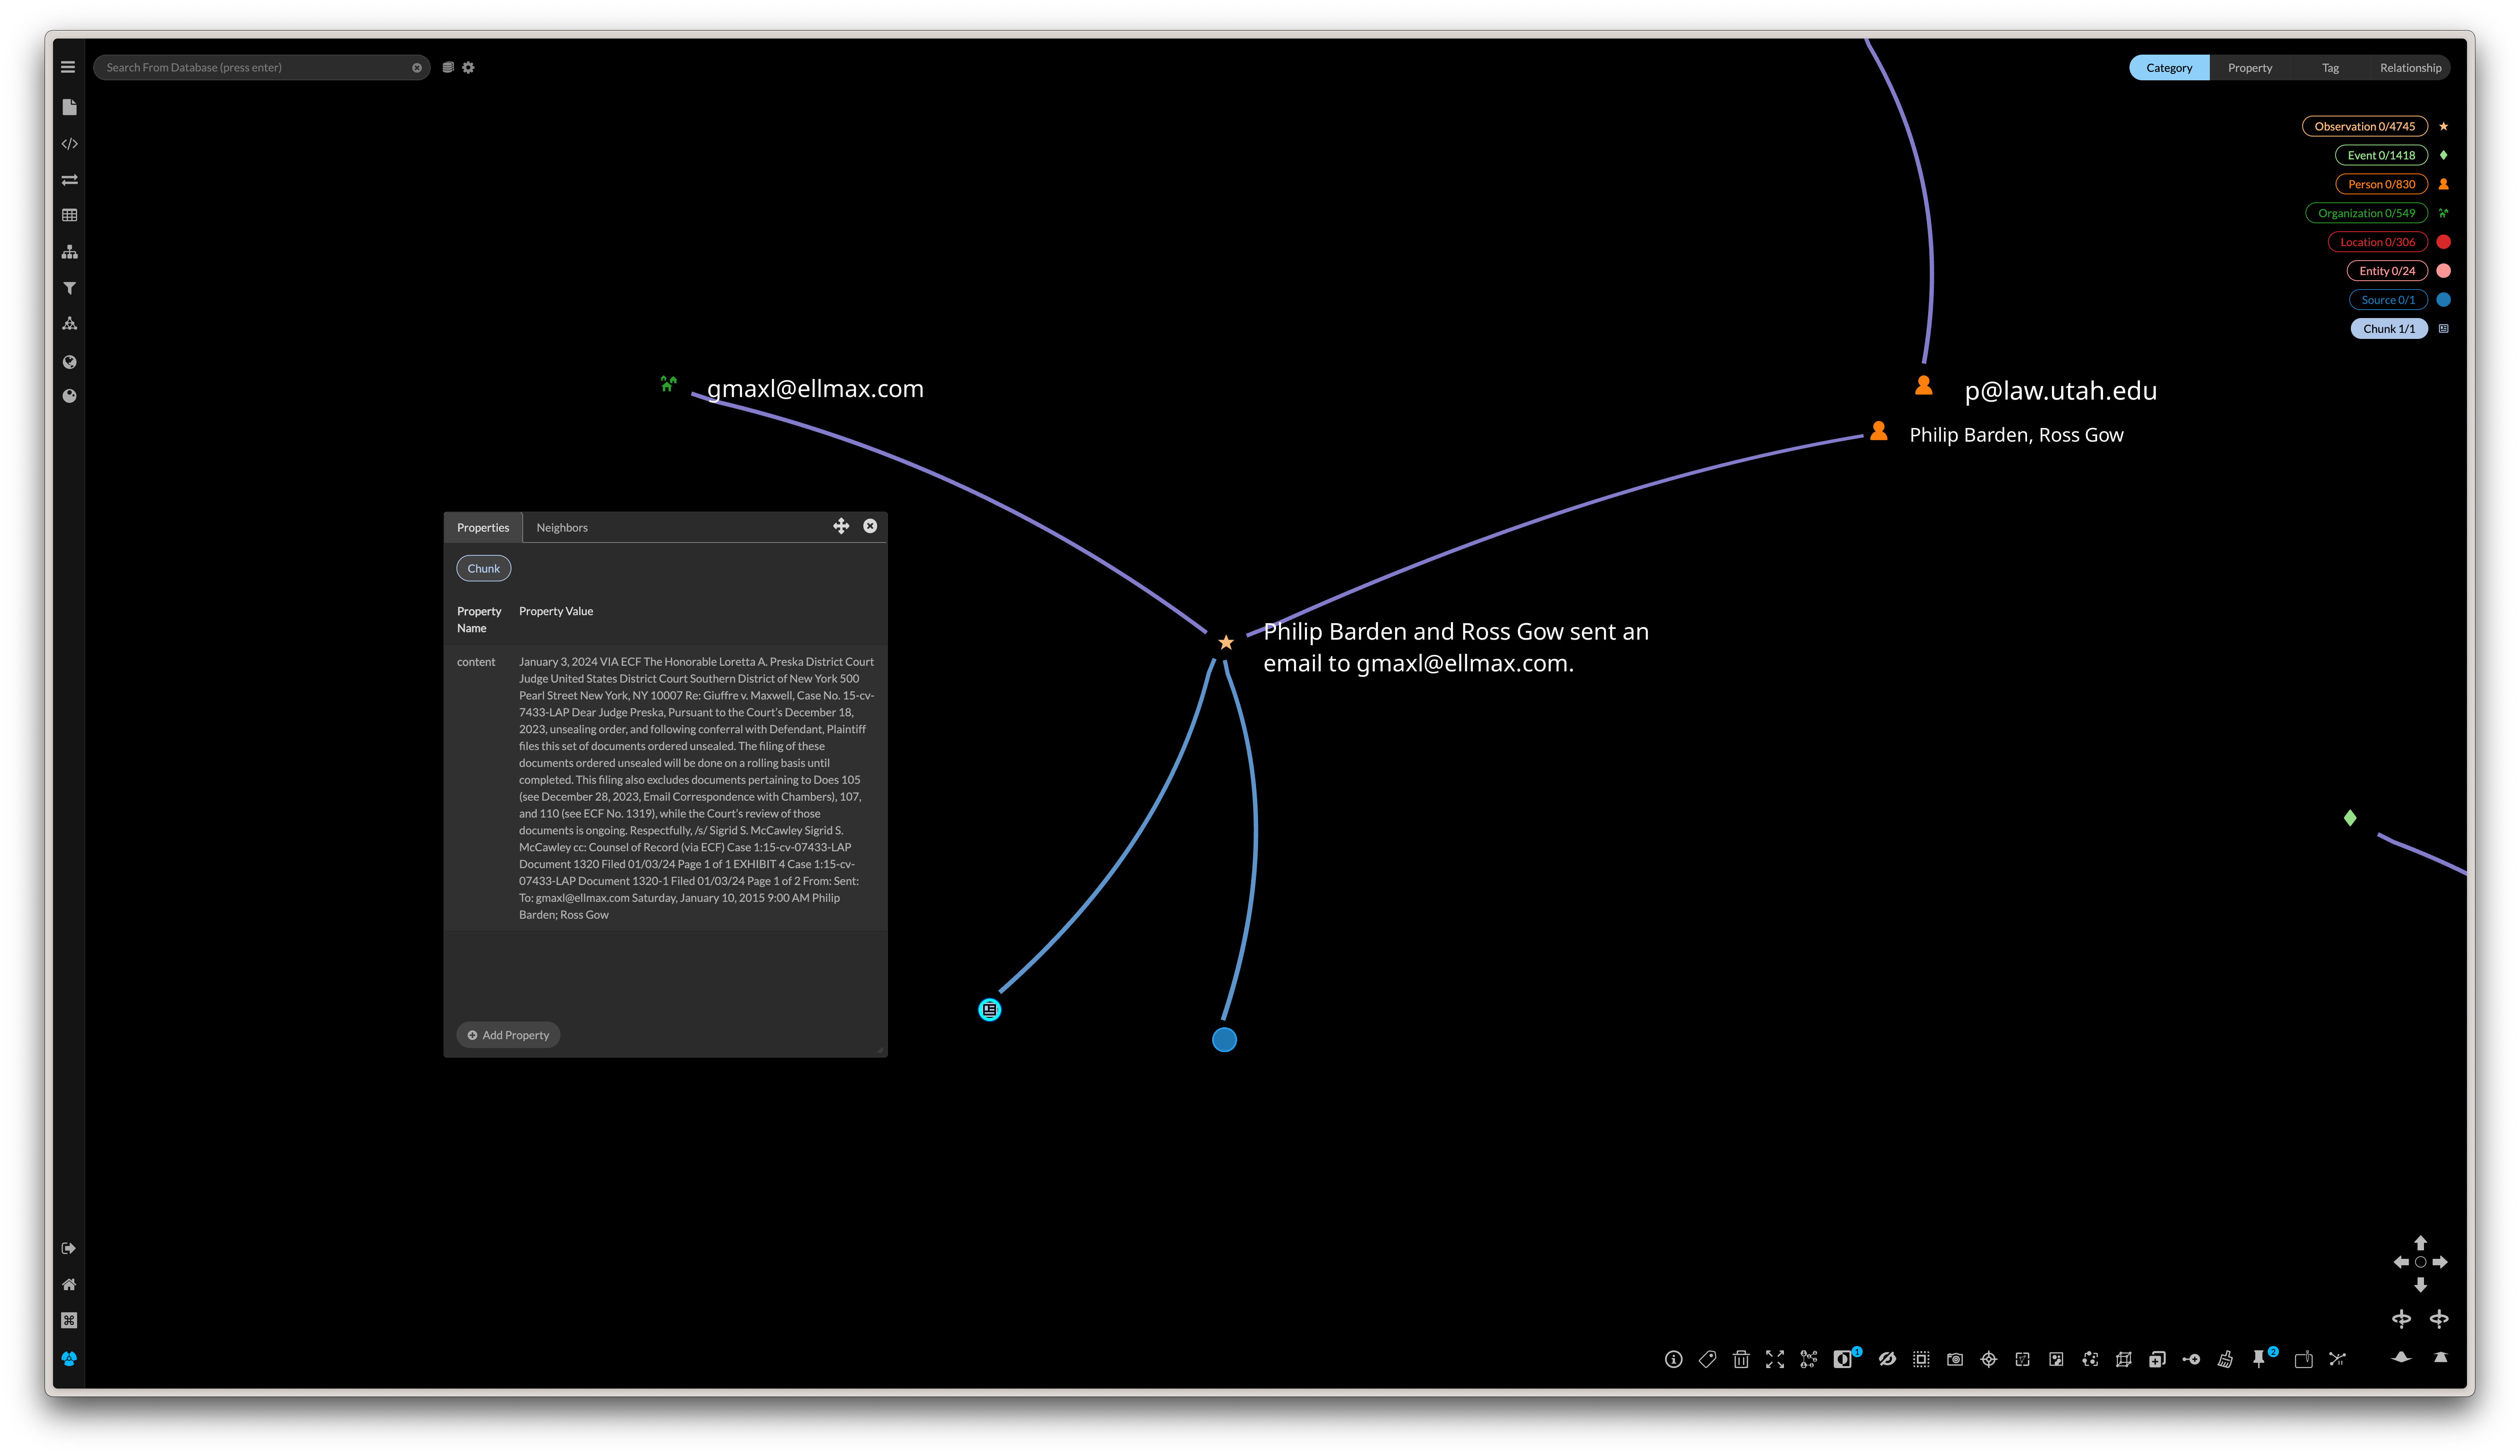Click the add-node plus-circle toolbar icon
2520x1456 pixels.
coord(2191,1359)
